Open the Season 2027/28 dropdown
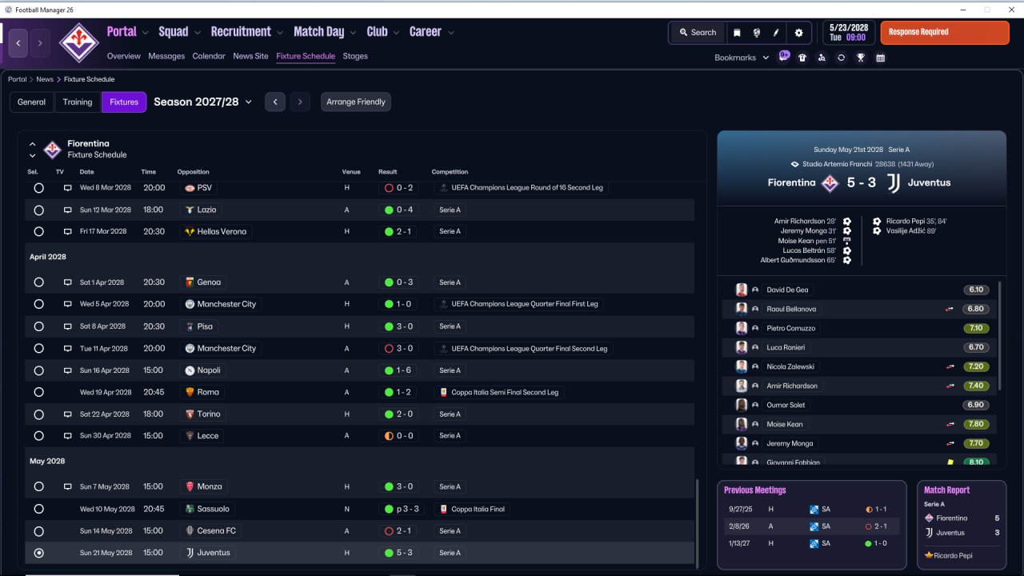 click(x=203, y=102)
